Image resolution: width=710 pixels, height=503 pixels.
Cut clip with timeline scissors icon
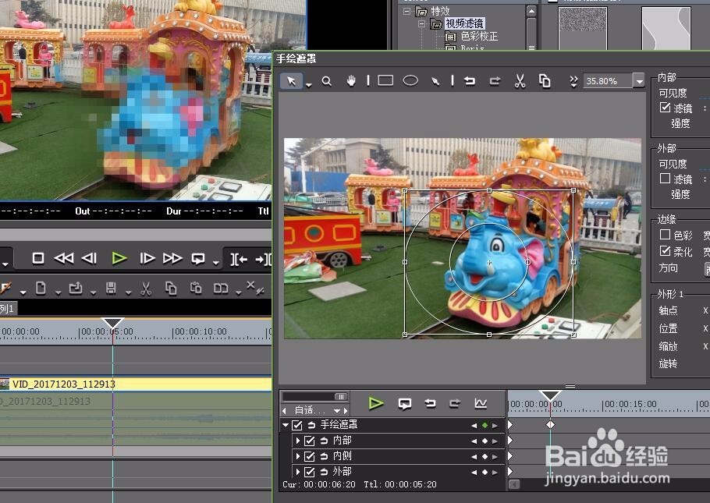click(145, 289)
